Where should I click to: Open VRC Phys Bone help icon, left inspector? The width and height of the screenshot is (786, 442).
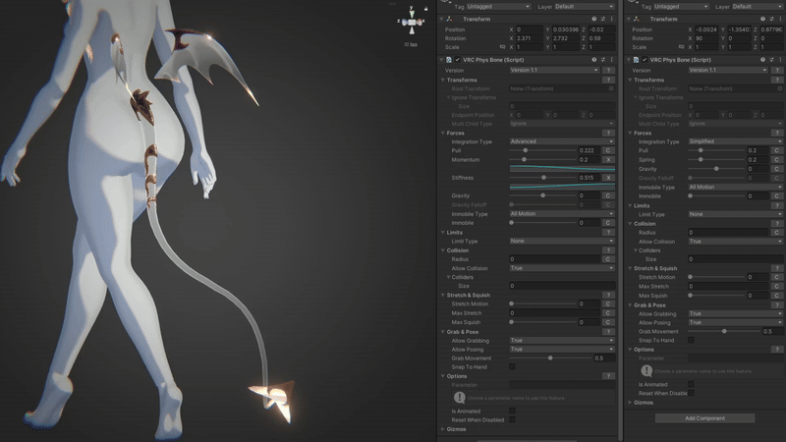coord(594,60)
